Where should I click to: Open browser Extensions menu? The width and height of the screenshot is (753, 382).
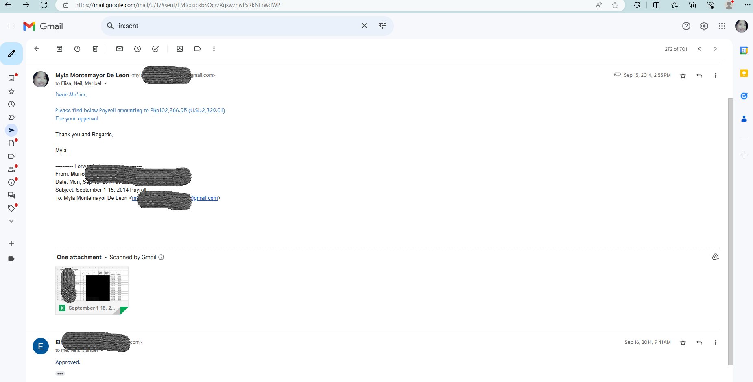pyautogui.click(x=637, y=5)
